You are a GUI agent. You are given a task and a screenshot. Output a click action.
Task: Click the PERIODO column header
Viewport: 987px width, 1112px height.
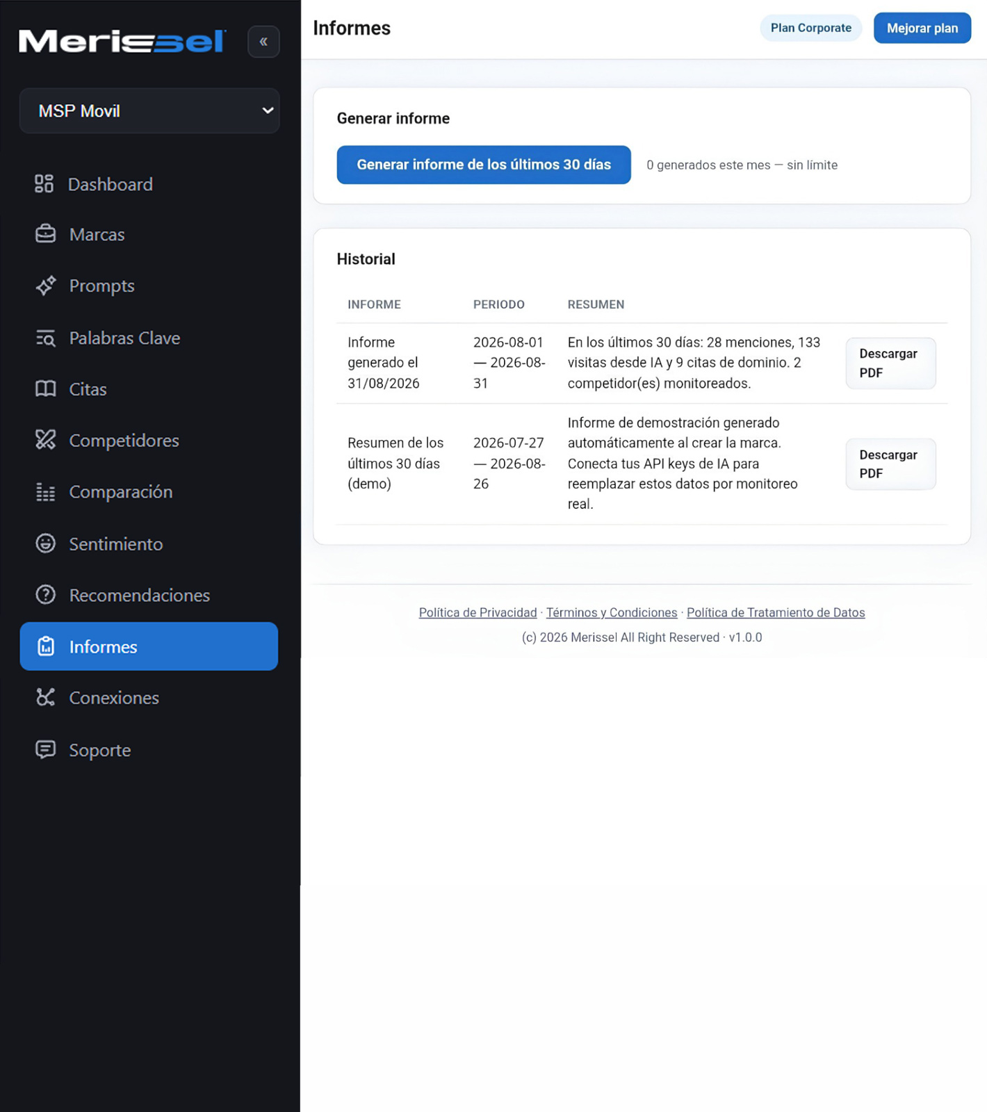[499, 304]
